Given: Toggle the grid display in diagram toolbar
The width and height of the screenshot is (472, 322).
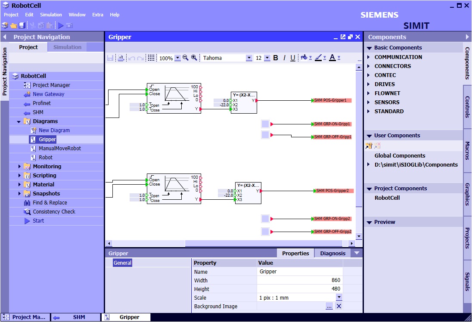Looking at the screenshot, I should (151, 58).
